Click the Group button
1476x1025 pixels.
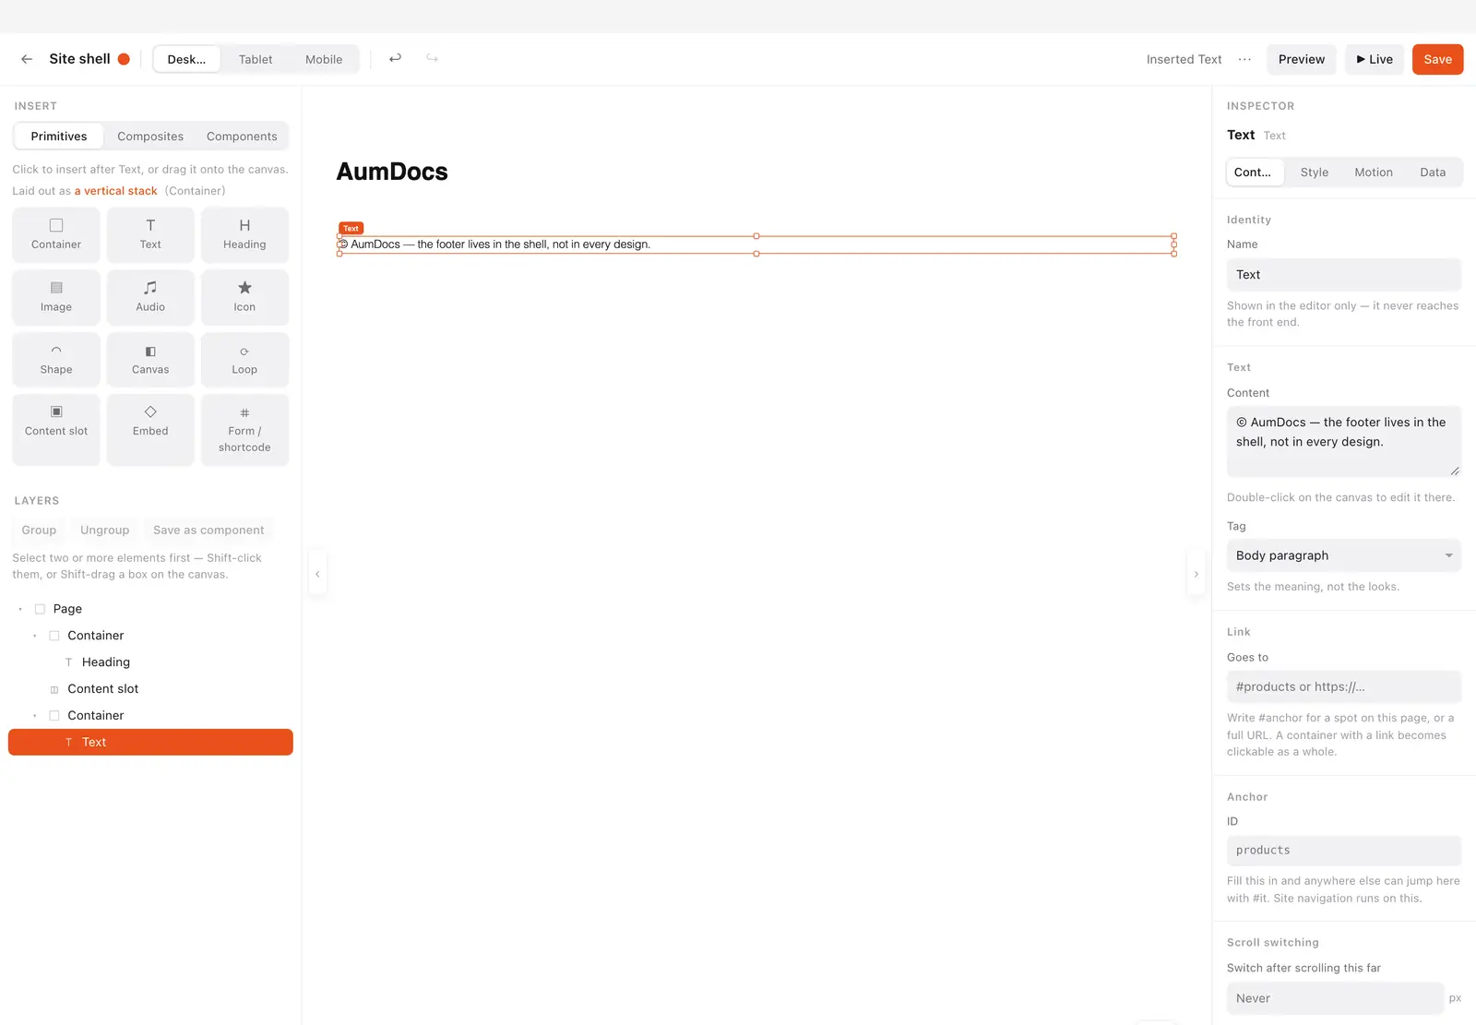coord(39,530)
